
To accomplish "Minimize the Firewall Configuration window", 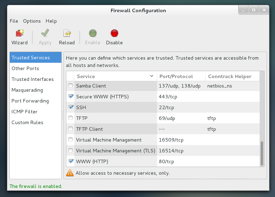I will point(243,10).
